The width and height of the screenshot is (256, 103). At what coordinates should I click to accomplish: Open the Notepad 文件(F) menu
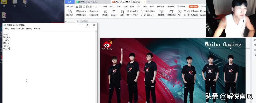pyautogui.click(x=6, y=29)
